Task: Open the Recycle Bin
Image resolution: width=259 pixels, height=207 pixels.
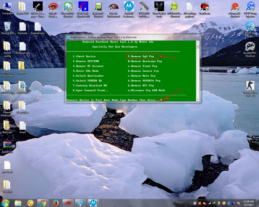Action: click(x=7, y=27)
